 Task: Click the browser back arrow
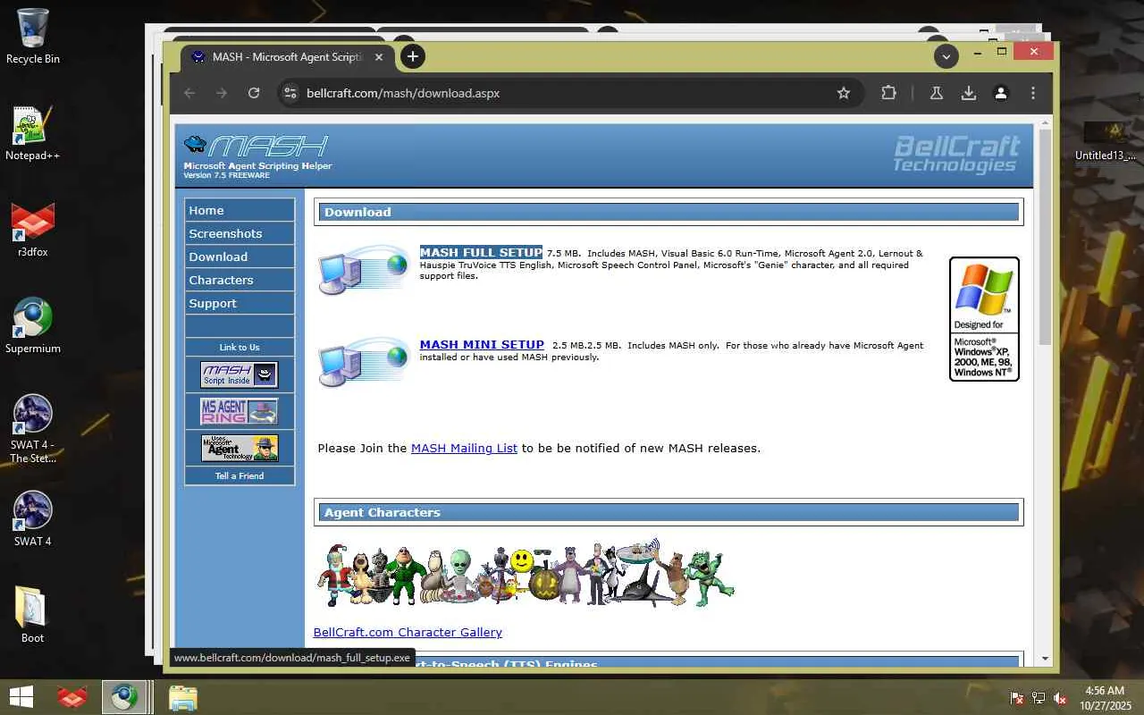189,93
